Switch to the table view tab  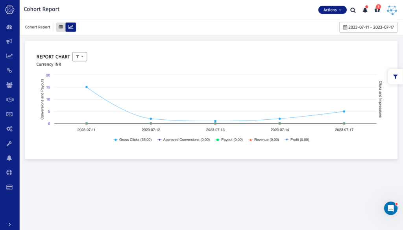click(60, 27)
